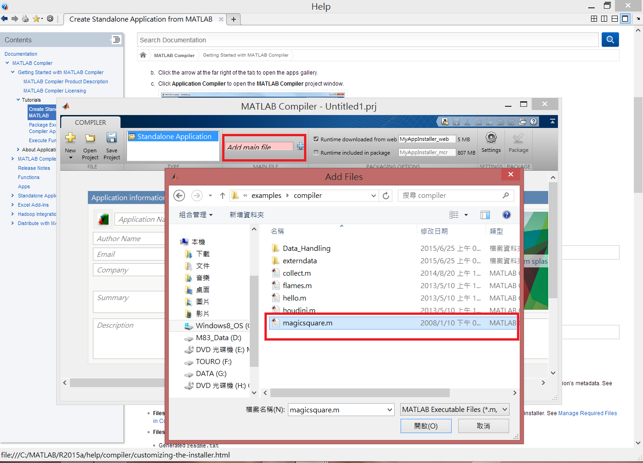The width and height of the screenshot is (643, 463).
Task: Open the Manage Required Files link
Action: click(587, 413)
